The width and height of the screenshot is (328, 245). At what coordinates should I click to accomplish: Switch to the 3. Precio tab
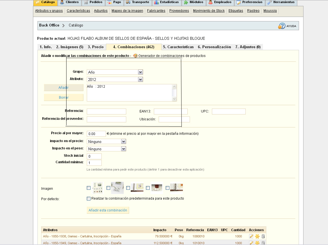[96, 47]
